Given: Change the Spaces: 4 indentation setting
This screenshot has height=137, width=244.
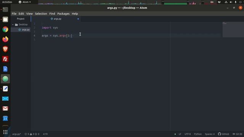Looking at the screenshot, I should coord(210,134).
